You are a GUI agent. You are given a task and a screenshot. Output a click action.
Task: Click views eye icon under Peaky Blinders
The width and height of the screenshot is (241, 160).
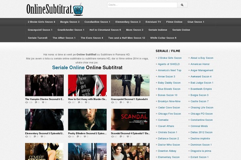click(x=69, y=136)
